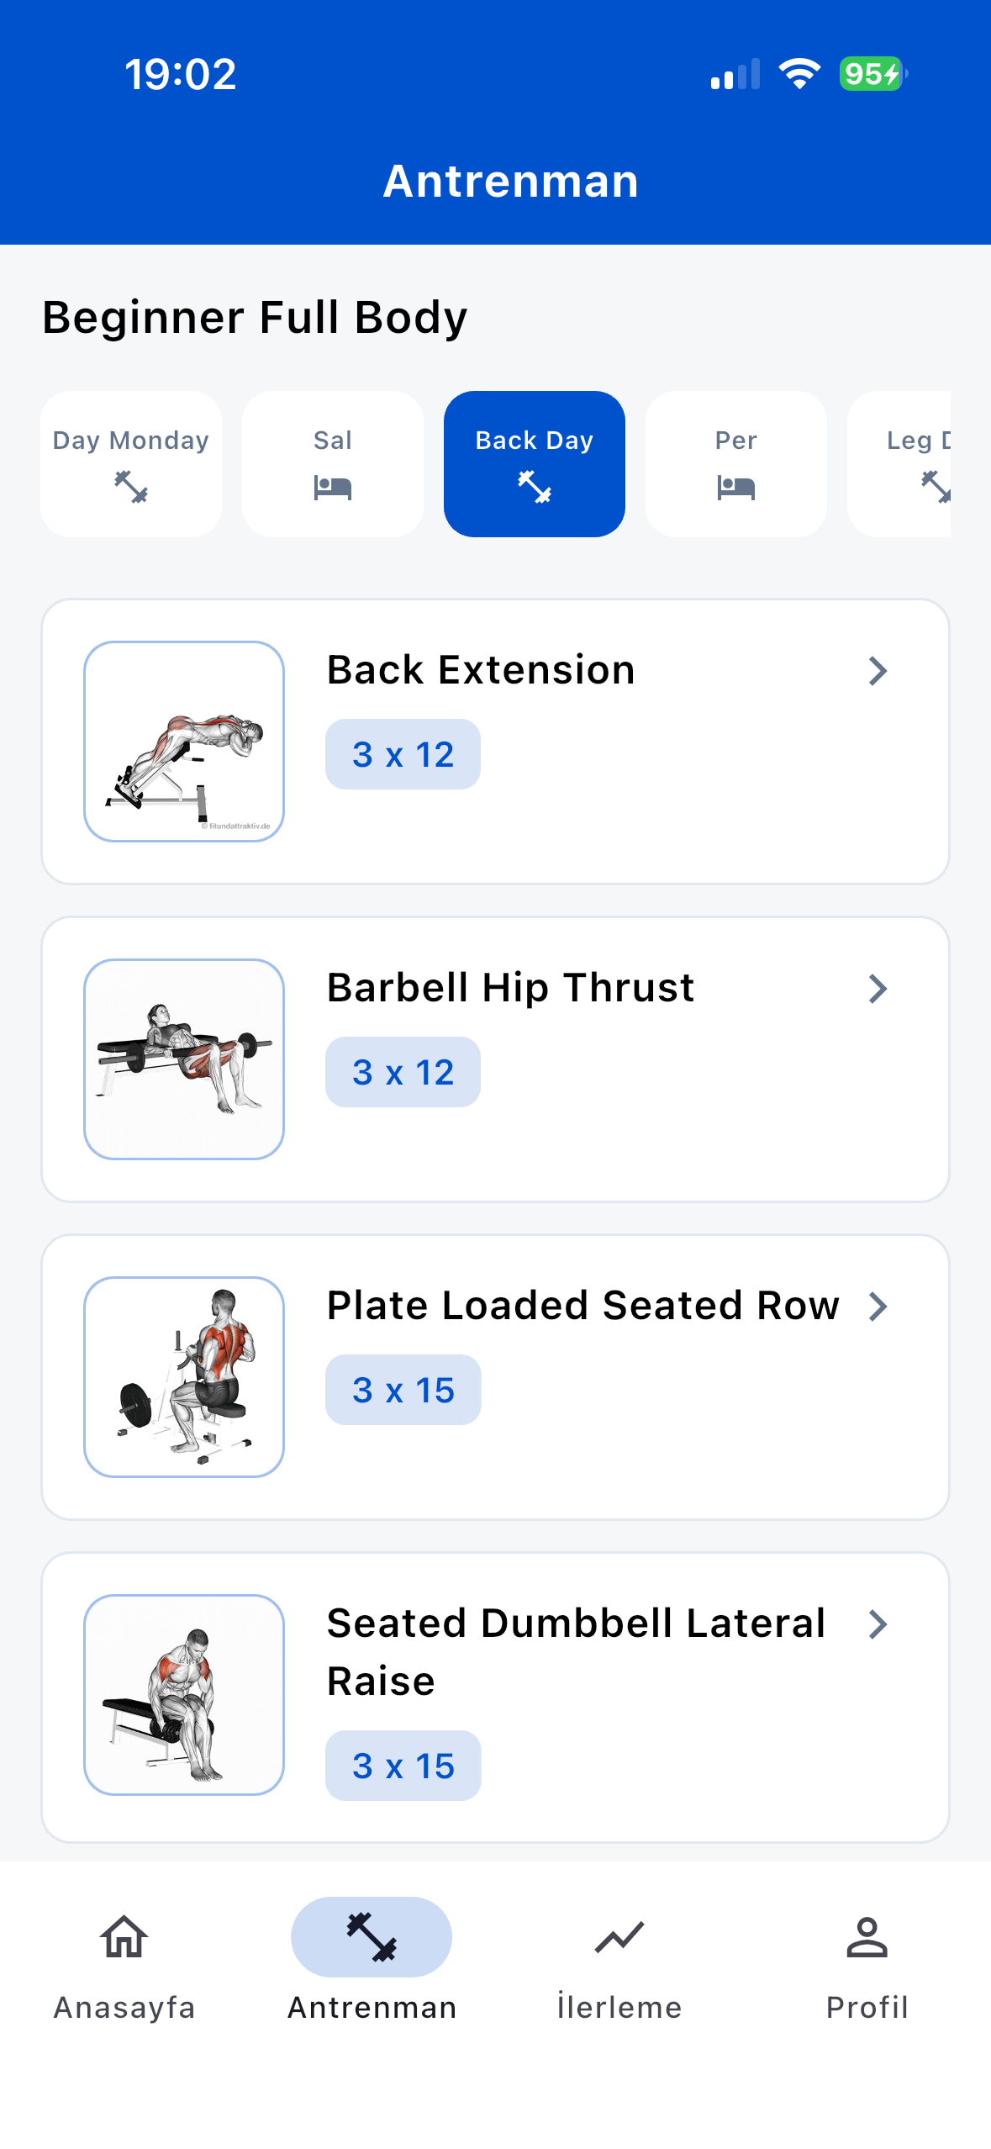Screen dimensions: 991x2149
Task: Expand Back Extension with its chevron
Action: pyautogui.click(x=878, y=671)
